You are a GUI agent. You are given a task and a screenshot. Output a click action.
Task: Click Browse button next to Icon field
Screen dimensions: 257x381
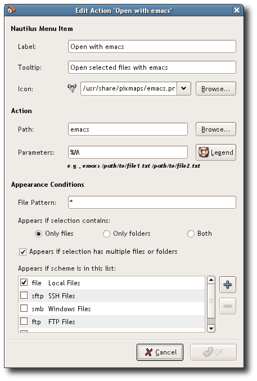[216, 89]
